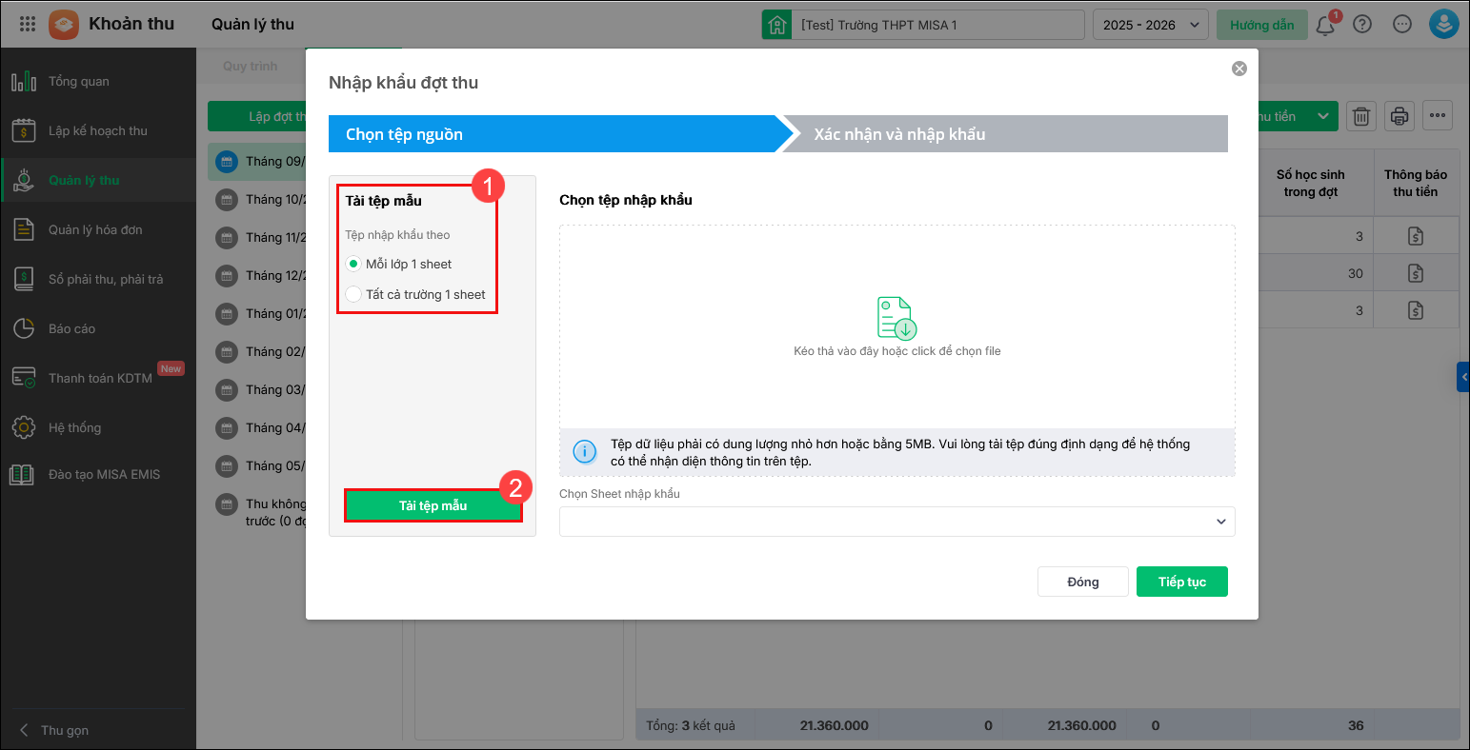Click the trash delete icon
This screenshot has width=1470, height=750.
click(x=1361, y=116)
